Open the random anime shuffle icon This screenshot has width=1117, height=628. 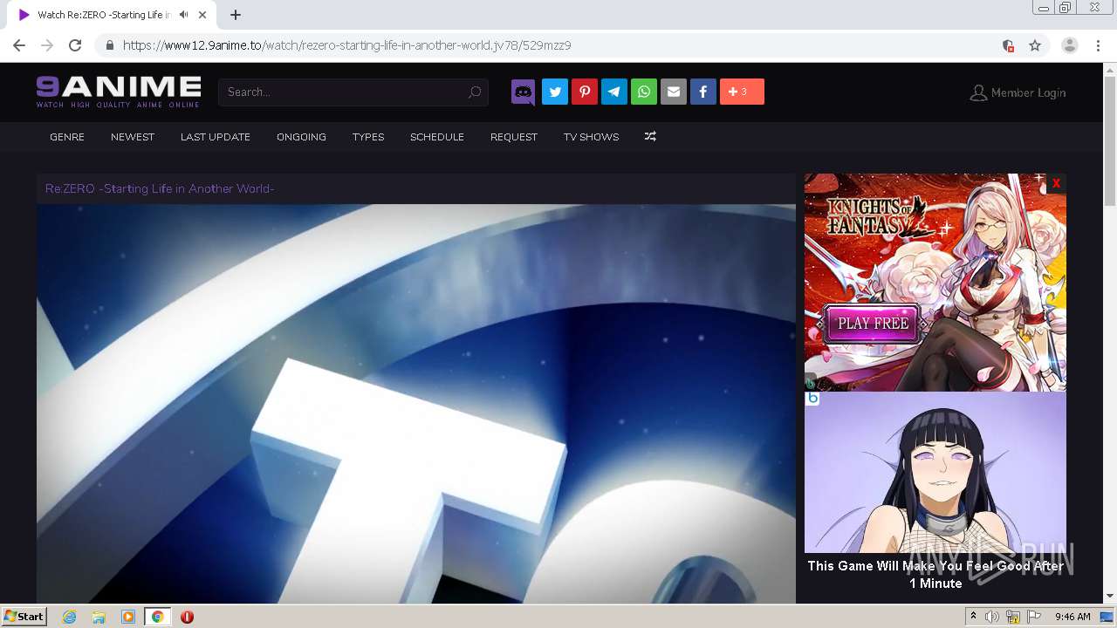click(650, 137)
